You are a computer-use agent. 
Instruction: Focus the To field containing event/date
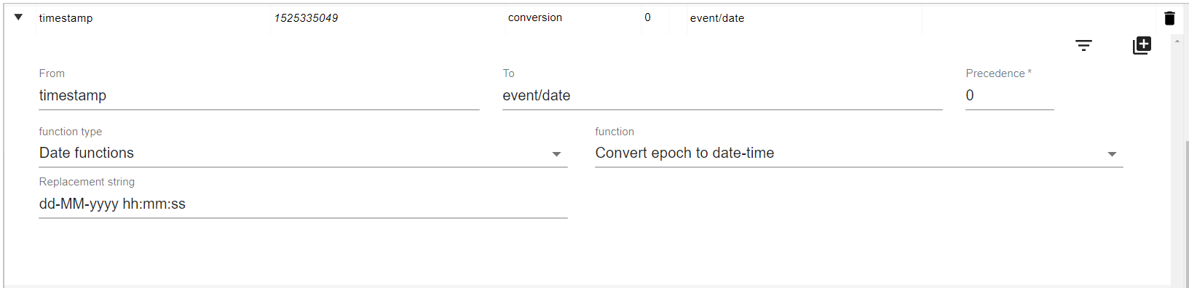(722, 95)
